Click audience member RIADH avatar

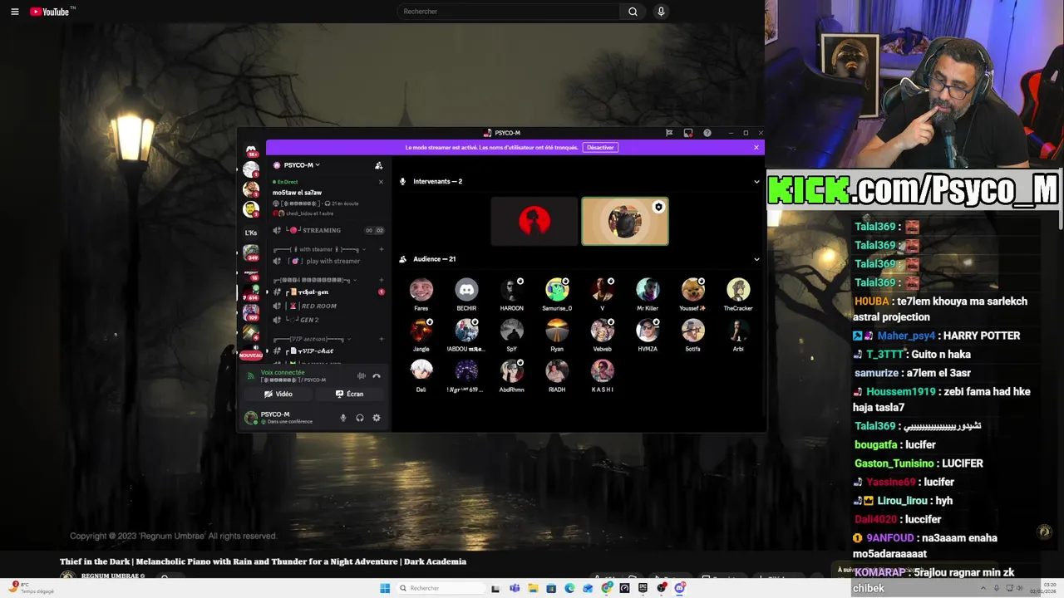[x=557, y=370]
